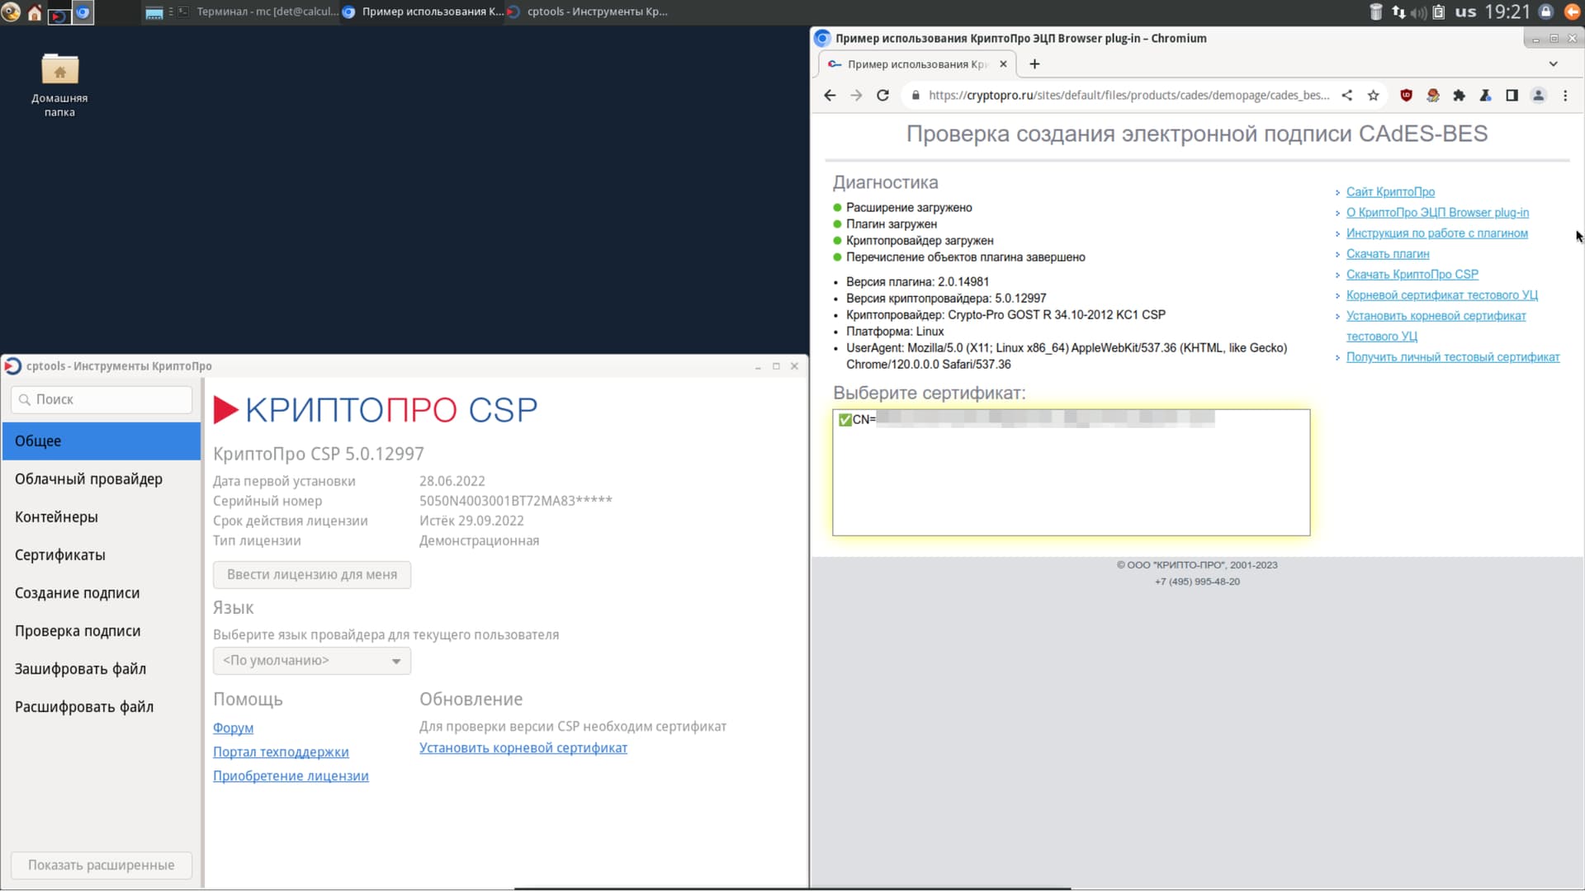
Task: Click the Скачать КриптоПро CSP link
Action: pos(1412,275)
